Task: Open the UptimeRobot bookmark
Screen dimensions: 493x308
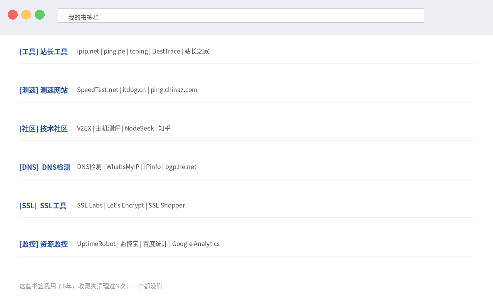Action: tap(96, 244)
